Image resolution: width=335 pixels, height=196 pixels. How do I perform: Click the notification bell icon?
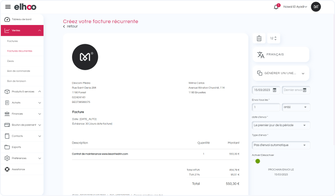point(276,7)
